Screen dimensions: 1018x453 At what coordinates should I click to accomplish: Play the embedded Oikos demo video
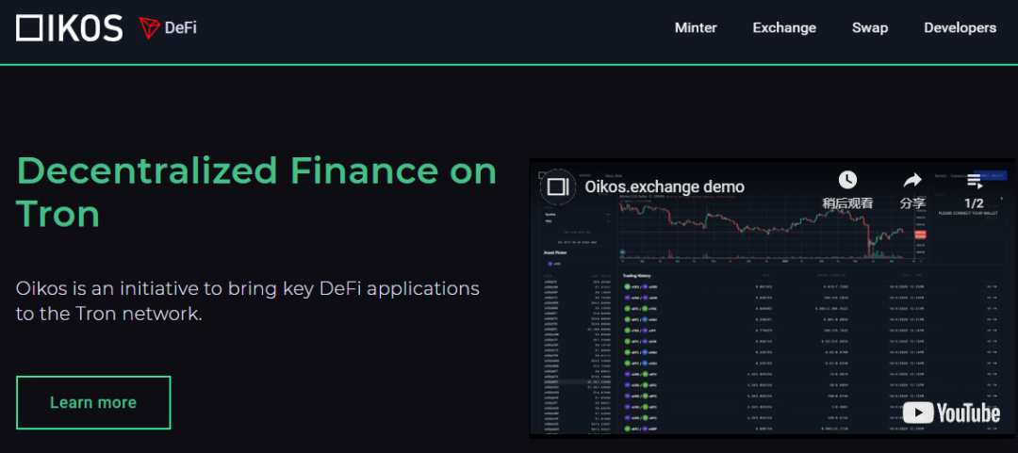(x=772, y=298)
